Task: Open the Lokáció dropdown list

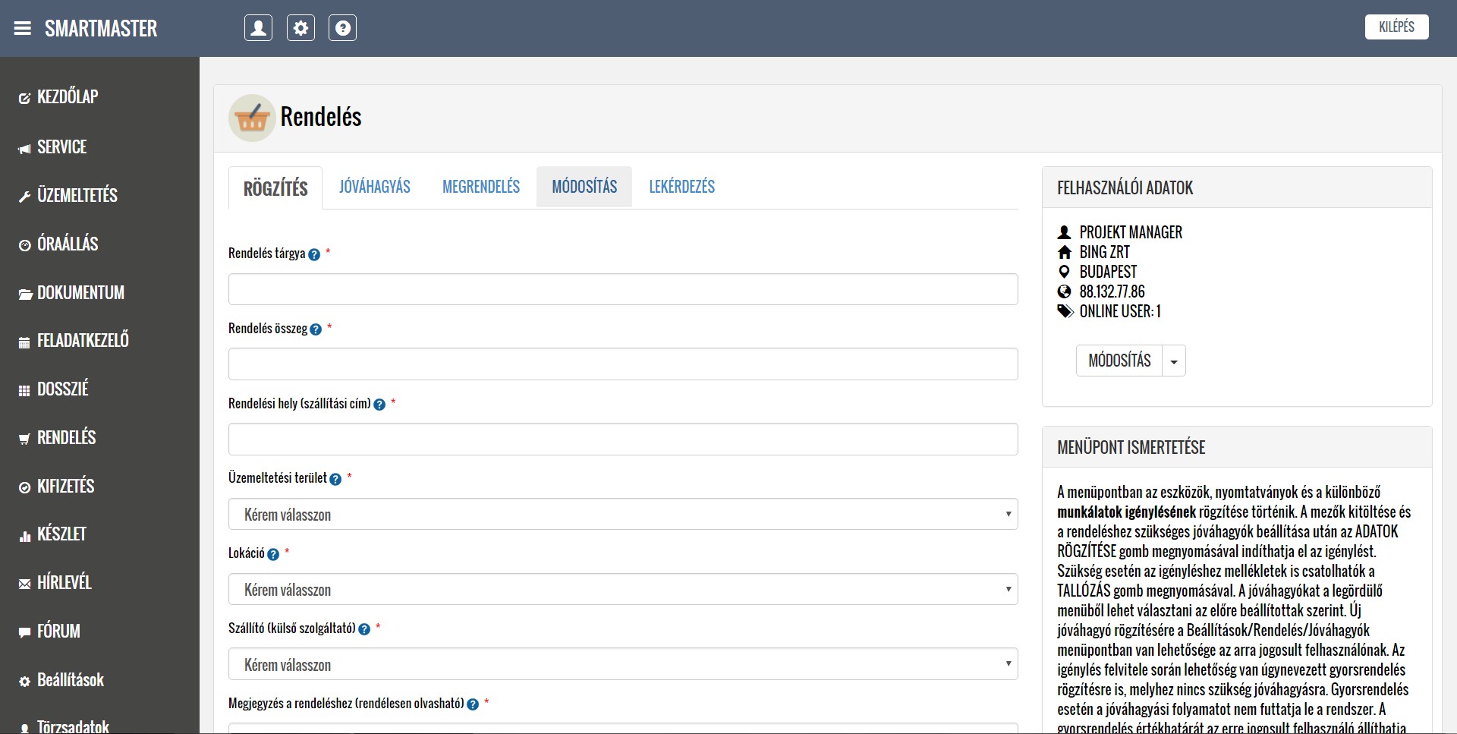Action: [x=622, y=589]
